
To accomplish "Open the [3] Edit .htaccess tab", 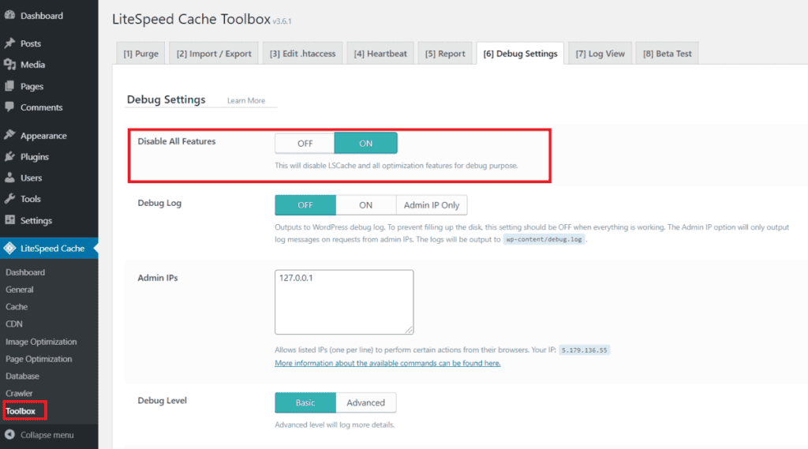I will 302,53.
